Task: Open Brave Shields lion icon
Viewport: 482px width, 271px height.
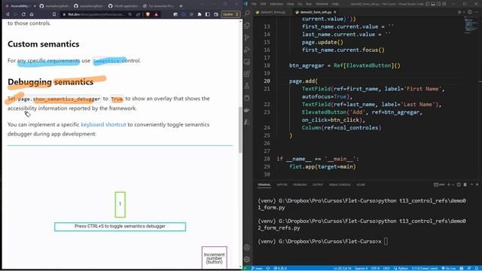Action: point(148,14)
